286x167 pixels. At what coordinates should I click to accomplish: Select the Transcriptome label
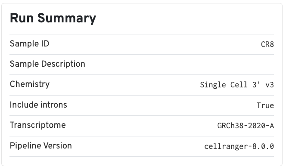coord(38,125)
